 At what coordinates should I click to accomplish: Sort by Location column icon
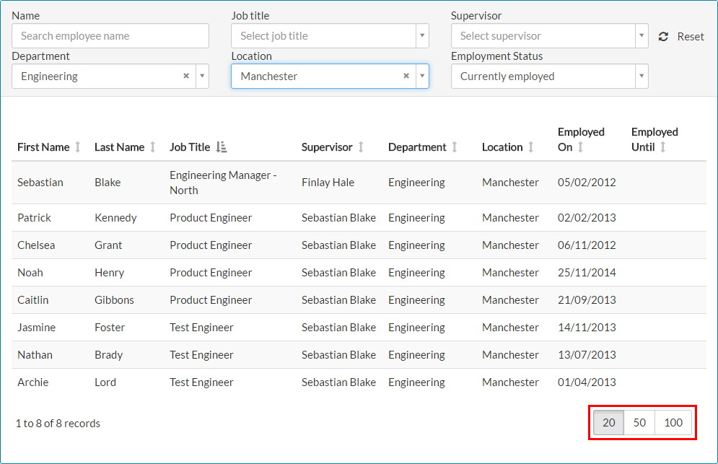pyautogui.click(x=531, y=147)
